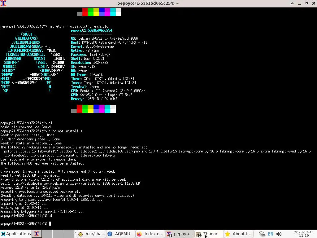
Task: Click the neofetch --ascii_distro arch_old command
Action: (x=78, y=26)
